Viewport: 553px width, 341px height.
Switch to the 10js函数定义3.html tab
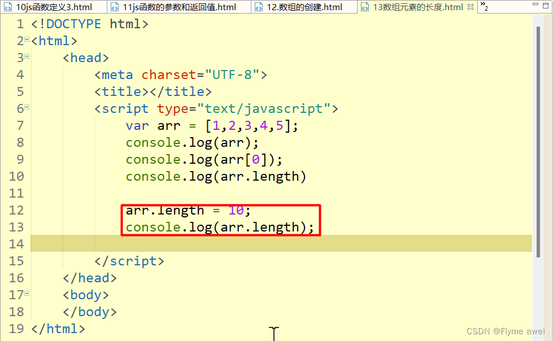54,7
